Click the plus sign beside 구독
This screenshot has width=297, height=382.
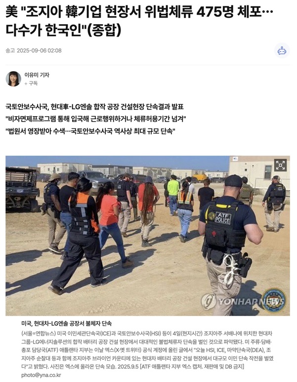[x=26, y=84]
